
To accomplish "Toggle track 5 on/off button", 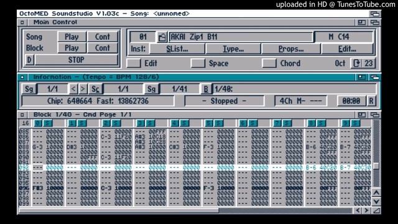I will (209, 123).
